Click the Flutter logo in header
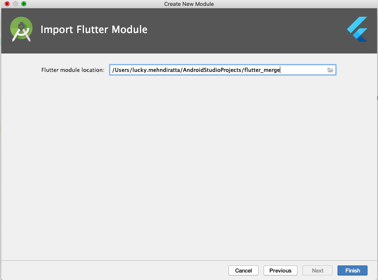 click(357, 29)
